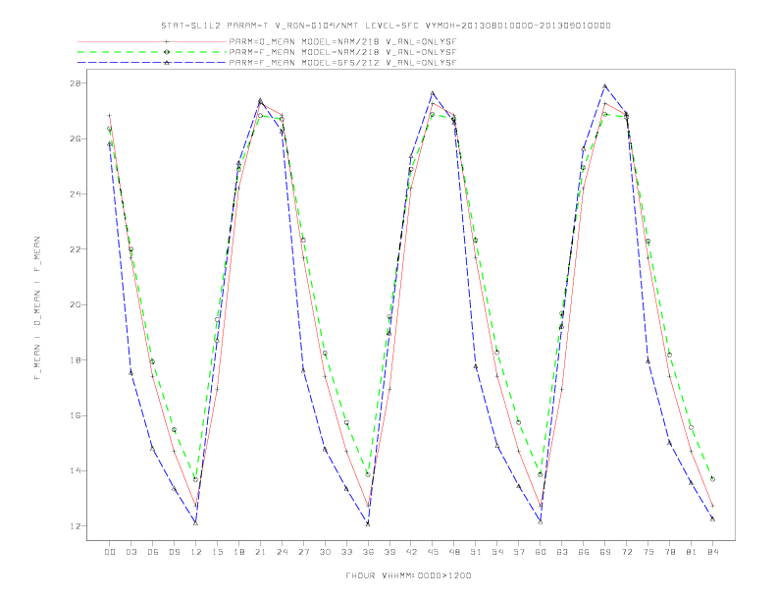777x601 pixels.
Task: Click the x-axis label FHOUR VHHMM:0000>1200
Action: point(408,575)
